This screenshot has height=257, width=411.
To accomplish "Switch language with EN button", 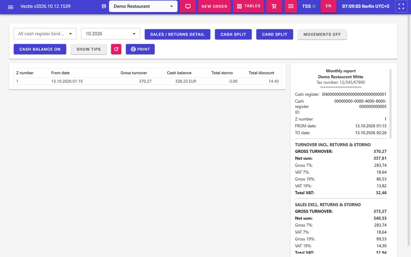I will [x=329, y=6].
